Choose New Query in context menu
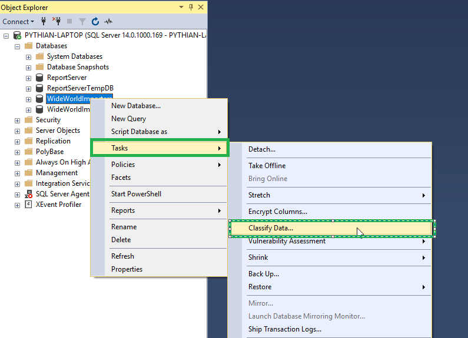 point(128,119)
